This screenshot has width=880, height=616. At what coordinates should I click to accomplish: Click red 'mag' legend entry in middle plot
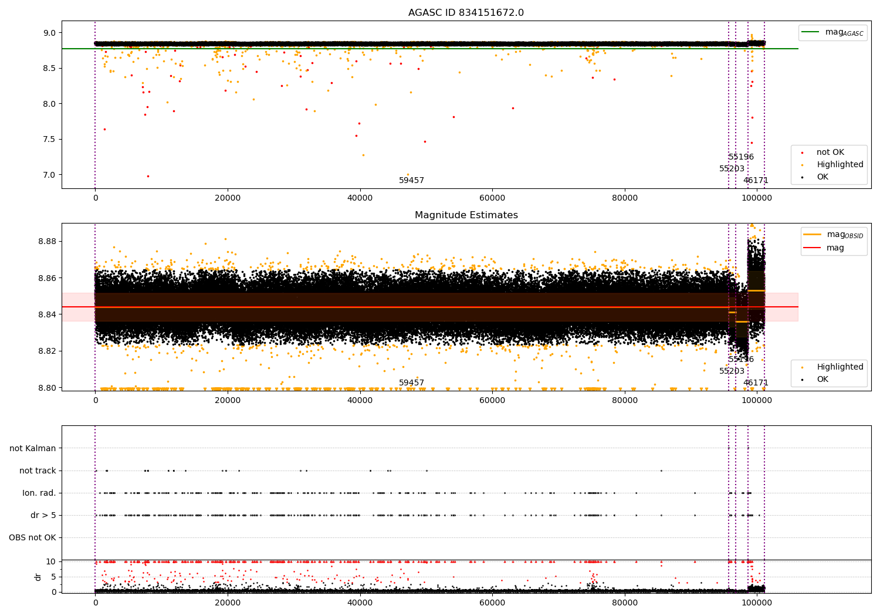[835, 248]
